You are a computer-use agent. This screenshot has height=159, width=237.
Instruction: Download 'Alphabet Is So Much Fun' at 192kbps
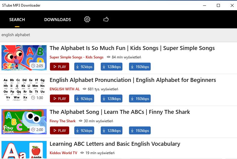(x=140, y=67)
